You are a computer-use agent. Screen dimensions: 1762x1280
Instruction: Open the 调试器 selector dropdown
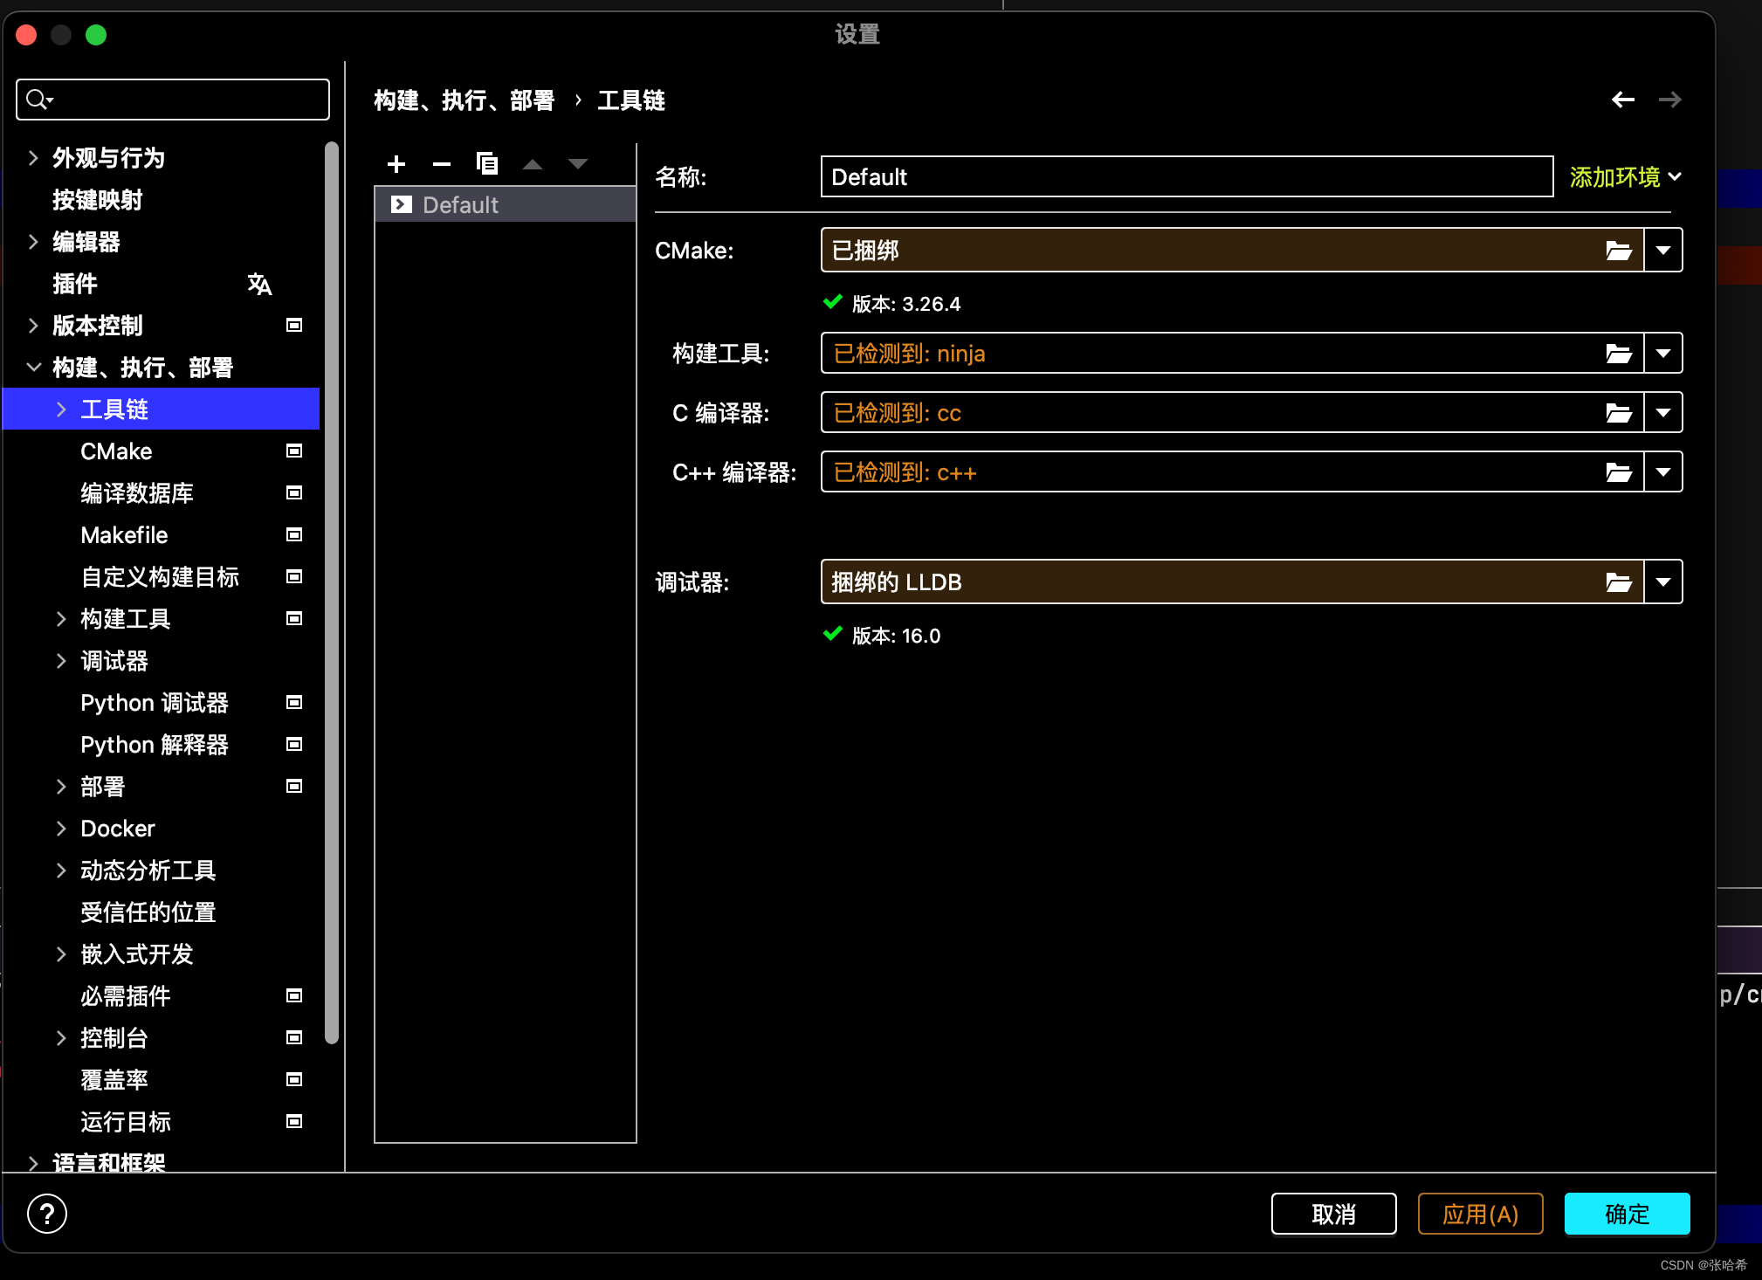(1662, 582)
